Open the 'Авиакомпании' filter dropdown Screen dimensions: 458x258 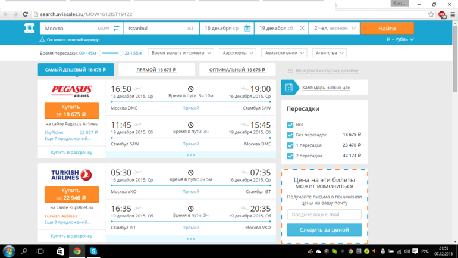pyautogui.click(x=284, y=53)
